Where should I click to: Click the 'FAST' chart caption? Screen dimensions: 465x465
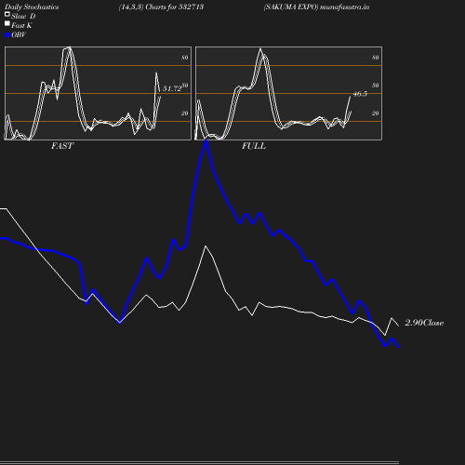coord(62,146)
